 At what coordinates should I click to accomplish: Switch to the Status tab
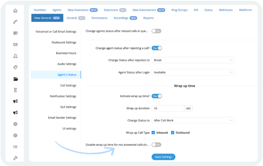pyautogui.click(x=208, y=10)
